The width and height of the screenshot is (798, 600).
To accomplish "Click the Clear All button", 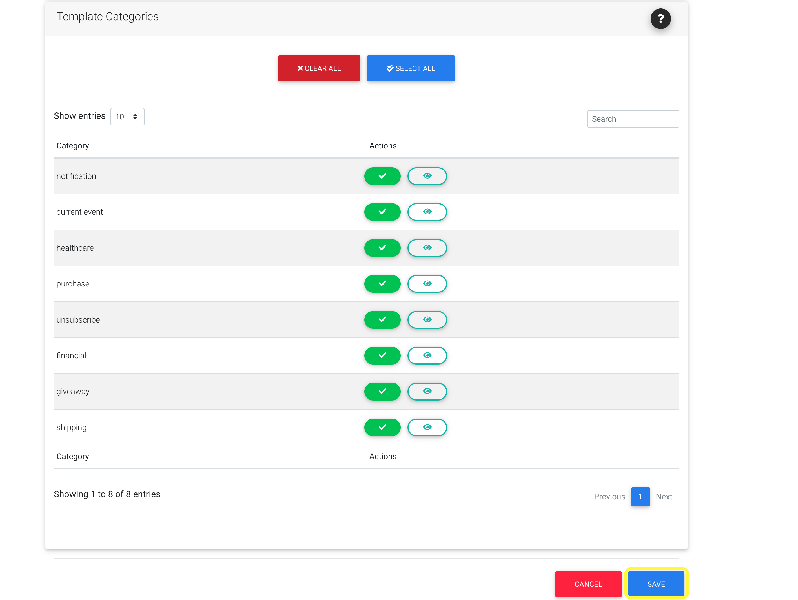I will (x=319, y=68).
